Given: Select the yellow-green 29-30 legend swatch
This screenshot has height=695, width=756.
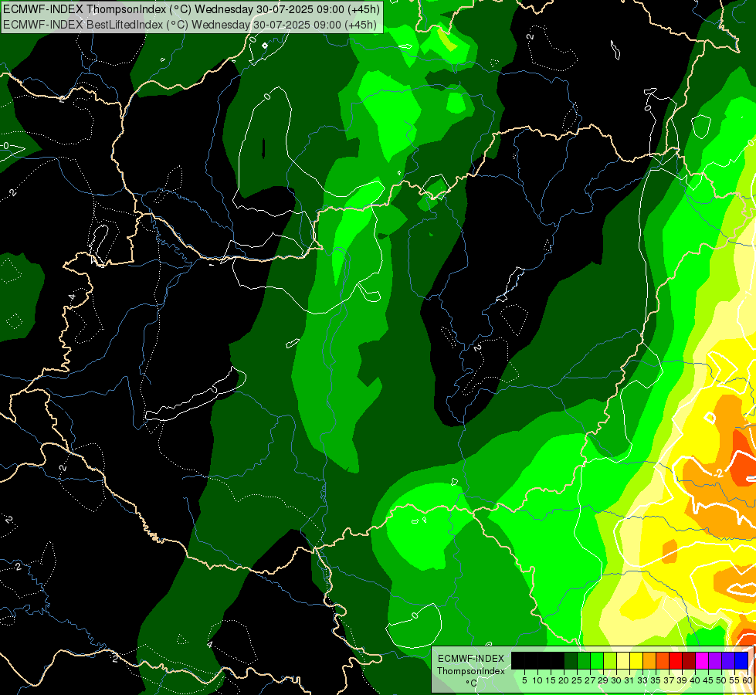Looking at the screenshot, I should [610, 660].
